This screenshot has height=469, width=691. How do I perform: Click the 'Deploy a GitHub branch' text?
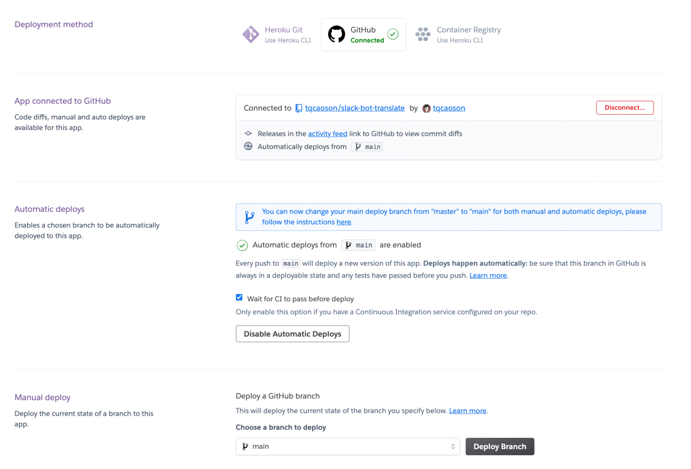tap(278, 396)
